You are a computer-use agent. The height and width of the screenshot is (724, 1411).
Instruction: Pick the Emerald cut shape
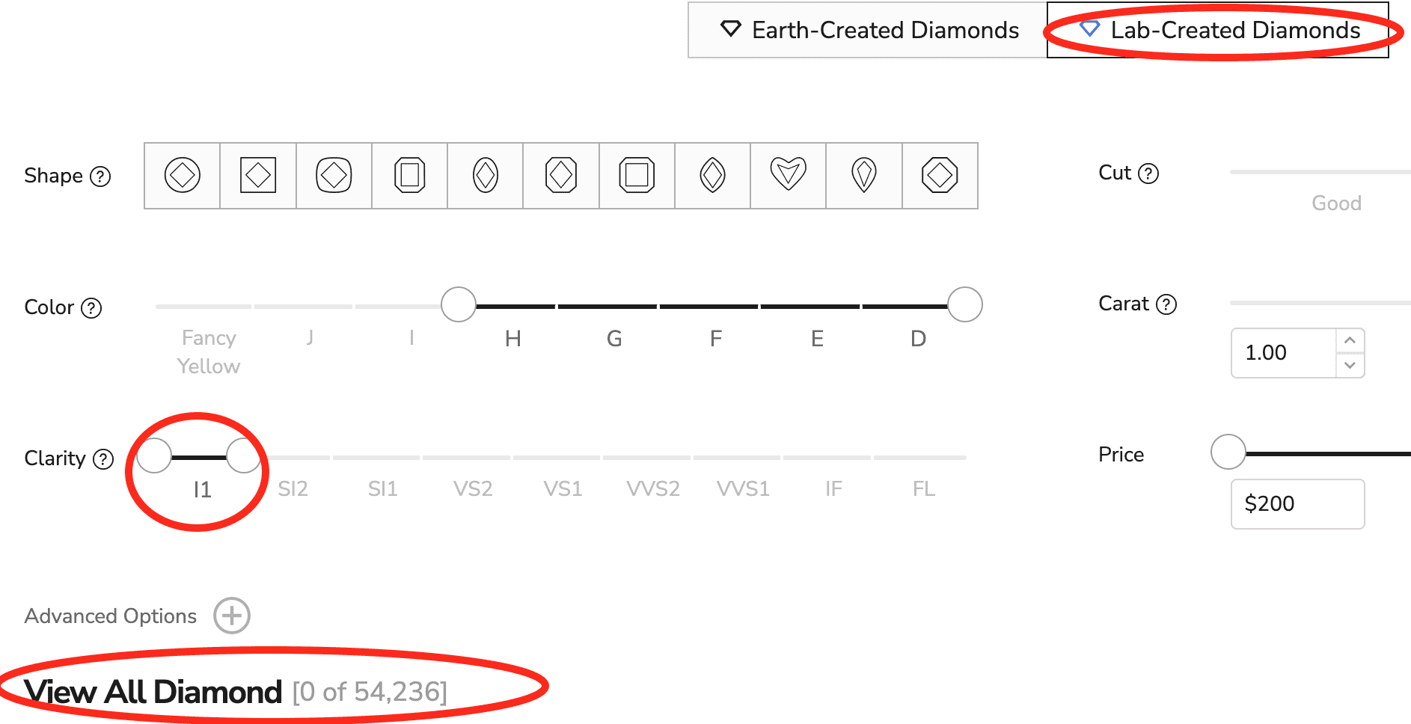tap(410, 175)
